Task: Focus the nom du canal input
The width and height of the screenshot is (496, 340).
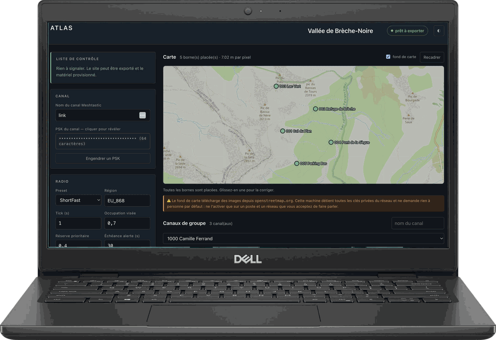Action: click(x=418, y=223)
